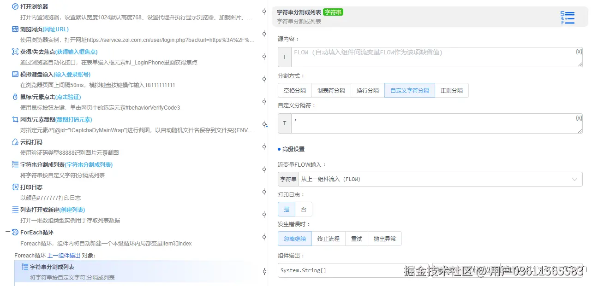Screen dimensions: 592x286
Task: Click text 打开一维数组类型实例用于存取列表数据
Action: (x=70, y=221)
